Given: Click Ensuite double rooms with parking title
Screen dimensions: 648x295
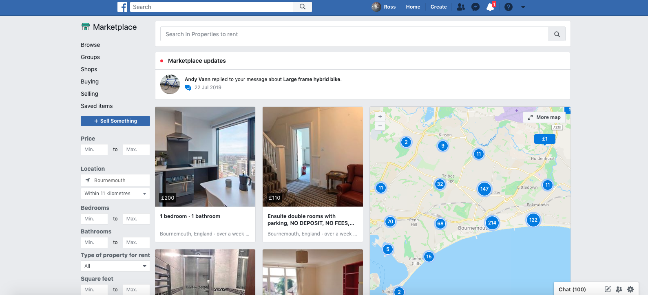Looking at the screenshot, I should (311, 220).
